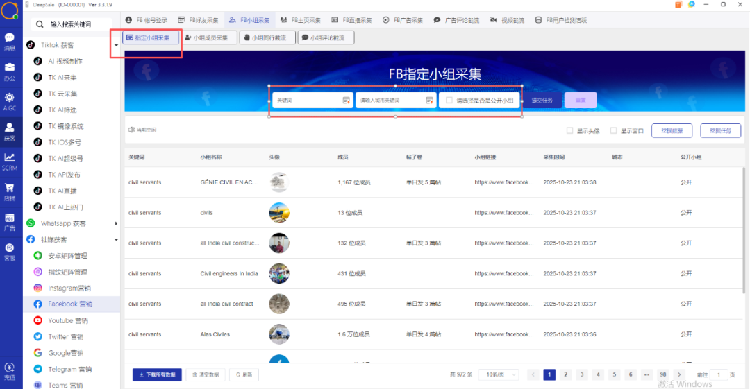
Task: Open TK AI采集 in the sidebar
Action: pos(62,78)
